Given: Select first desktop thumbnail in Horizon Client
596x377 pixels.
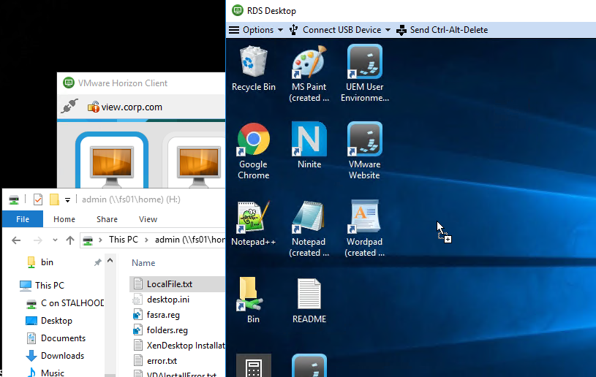Looking at the screenshot, I should coord(112,161).
